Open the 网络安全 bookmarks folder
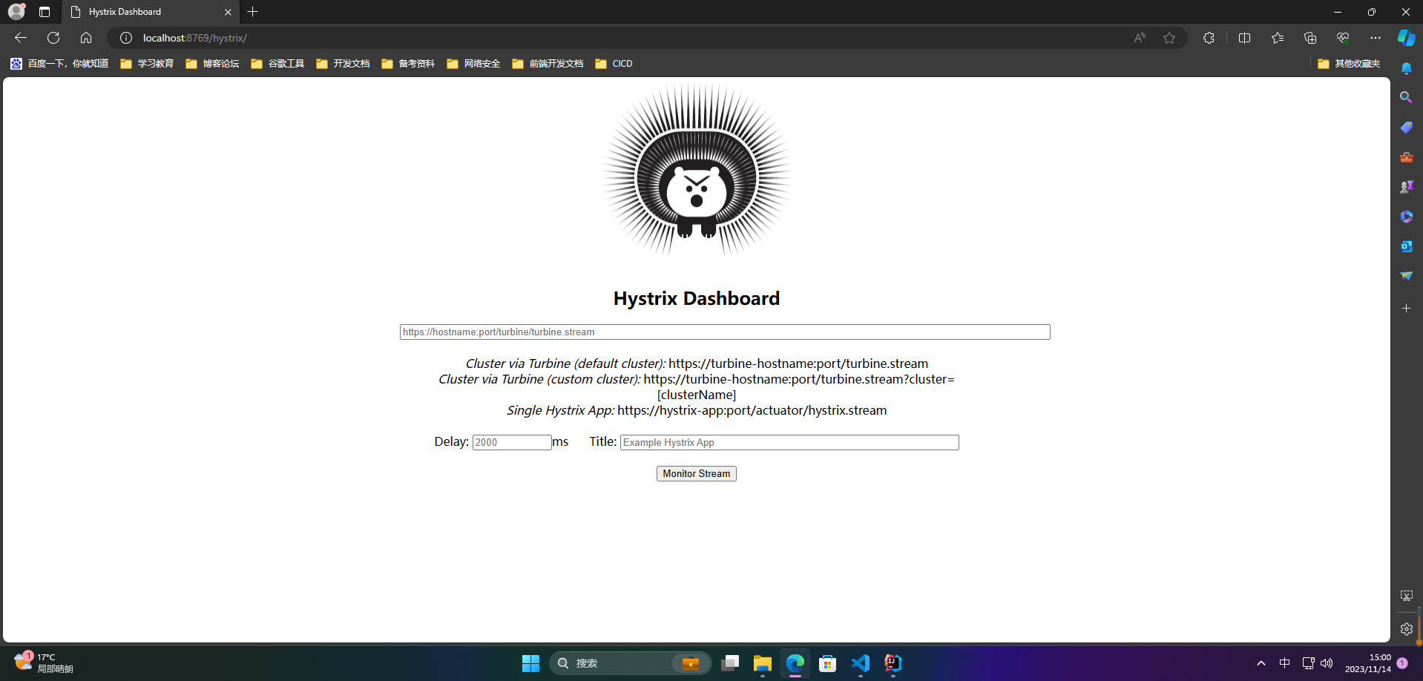 pyautogui.click(x=473, y=64)
